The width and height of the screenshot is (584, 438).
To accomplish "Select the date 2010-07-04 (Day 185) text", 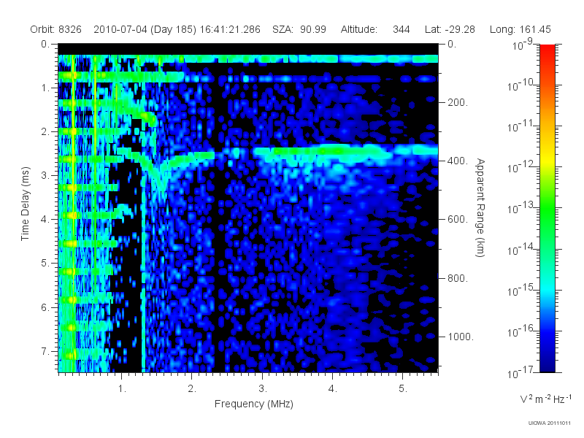I will point(145,29).
